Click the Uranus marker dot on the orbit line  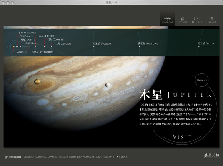[94, 46]
